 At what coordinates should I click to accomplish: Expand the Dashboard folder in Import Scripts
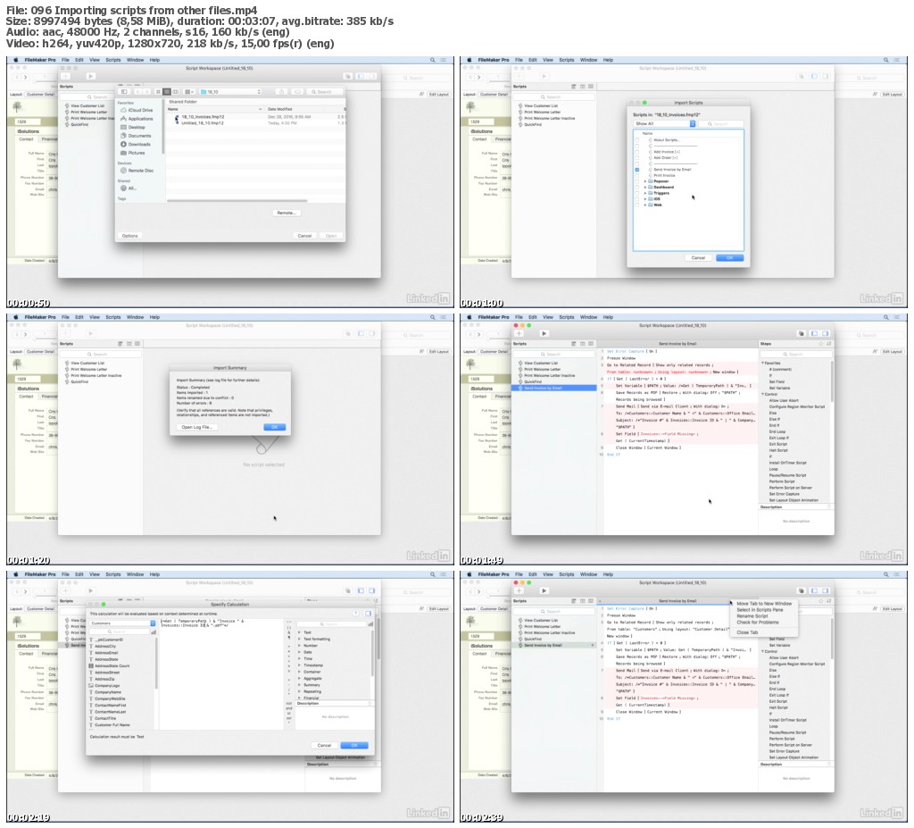point(644,188)
